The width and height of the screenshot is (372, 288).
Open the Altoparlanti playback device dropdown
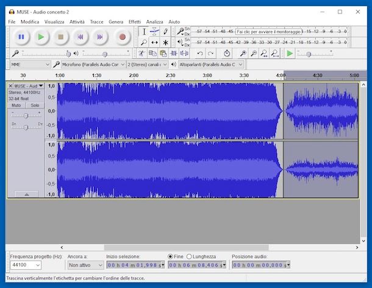tap(210, 64)
